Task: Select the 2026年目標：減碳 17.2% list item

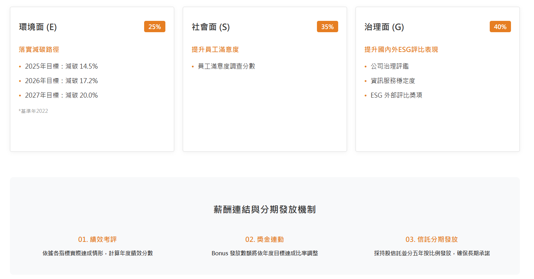Action: pos(62,80)
